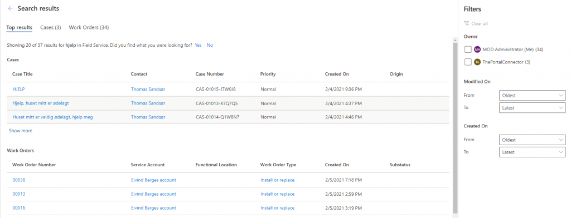Open work order 00013
The width and height of the screenshot is (571, 218).
(x=19, y=194)
